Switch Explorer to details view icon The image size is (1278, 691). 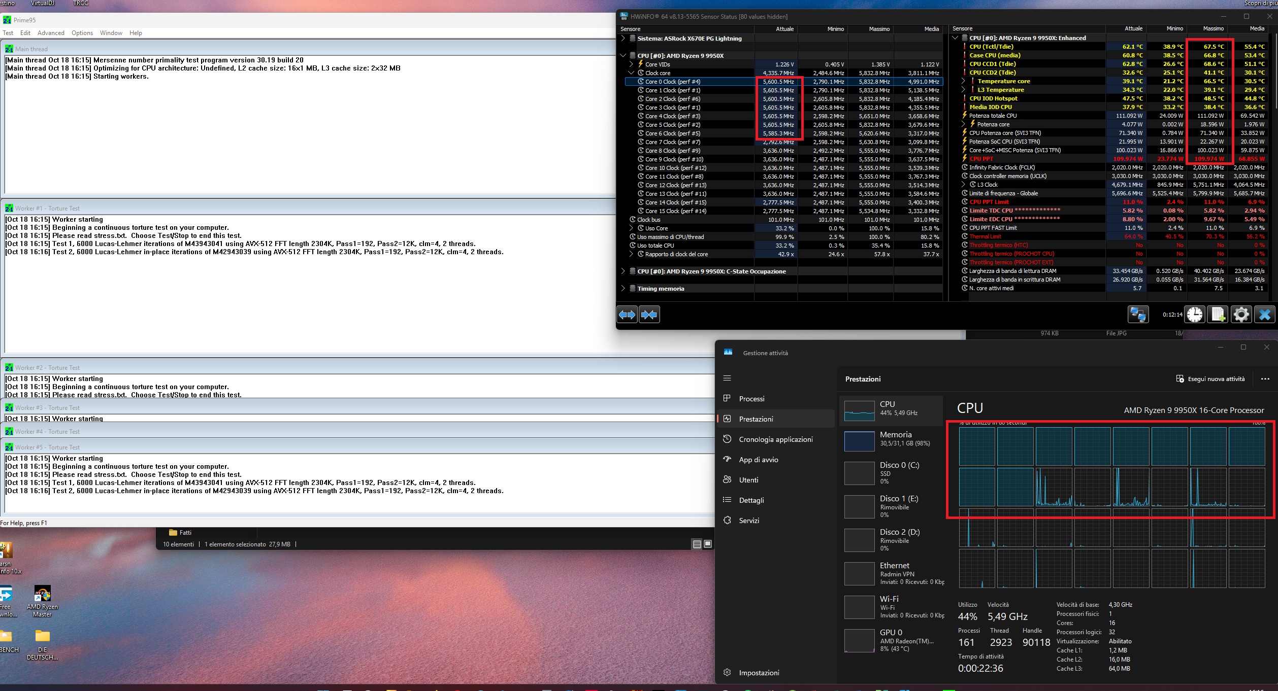pyautogui.click(x=697, y=544)
